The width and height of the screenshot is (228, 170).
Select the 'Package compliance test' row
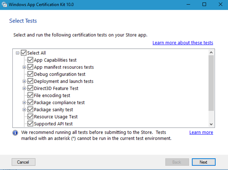(59, 102)
